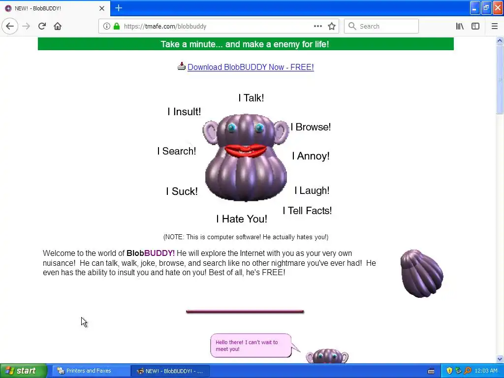Viewport: 504px width, 378px height.
Task: Click the page scrollbar down arrow
Action: coord(500,359)
